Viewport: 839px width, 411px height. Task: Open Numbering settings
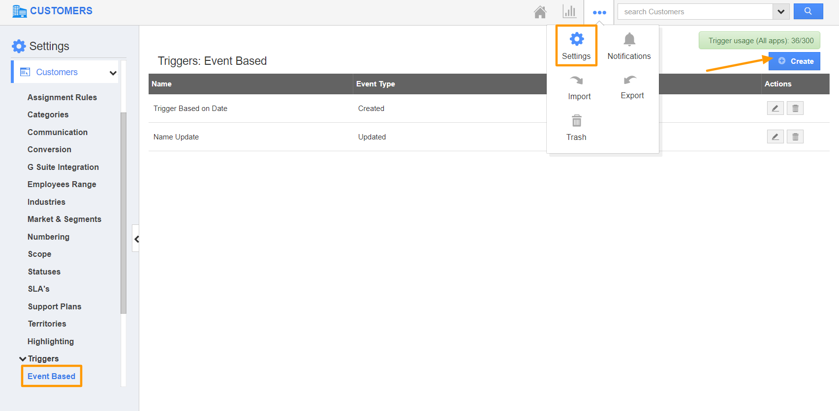tap(48, 237)
